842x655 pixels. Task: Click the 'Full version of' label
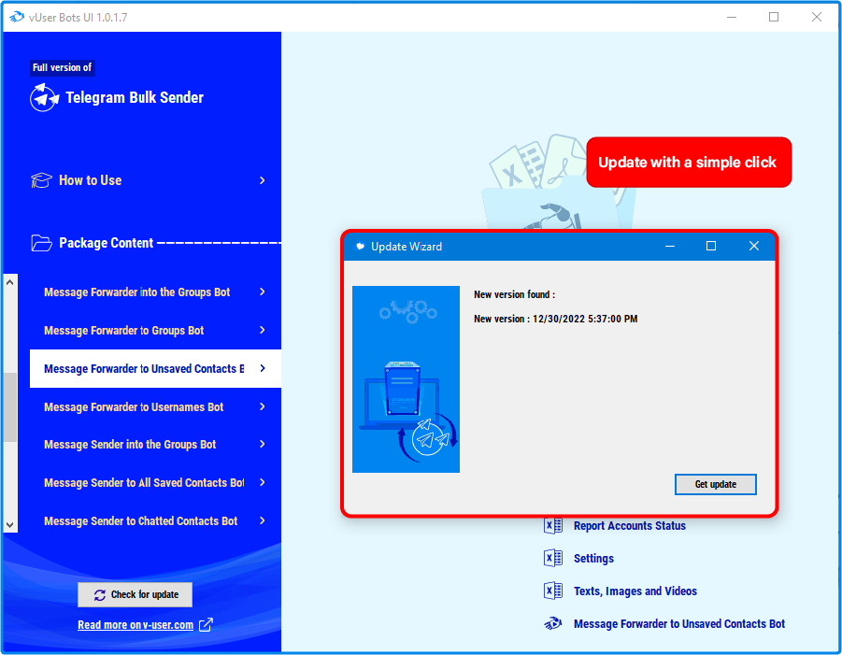click(63, 67)
